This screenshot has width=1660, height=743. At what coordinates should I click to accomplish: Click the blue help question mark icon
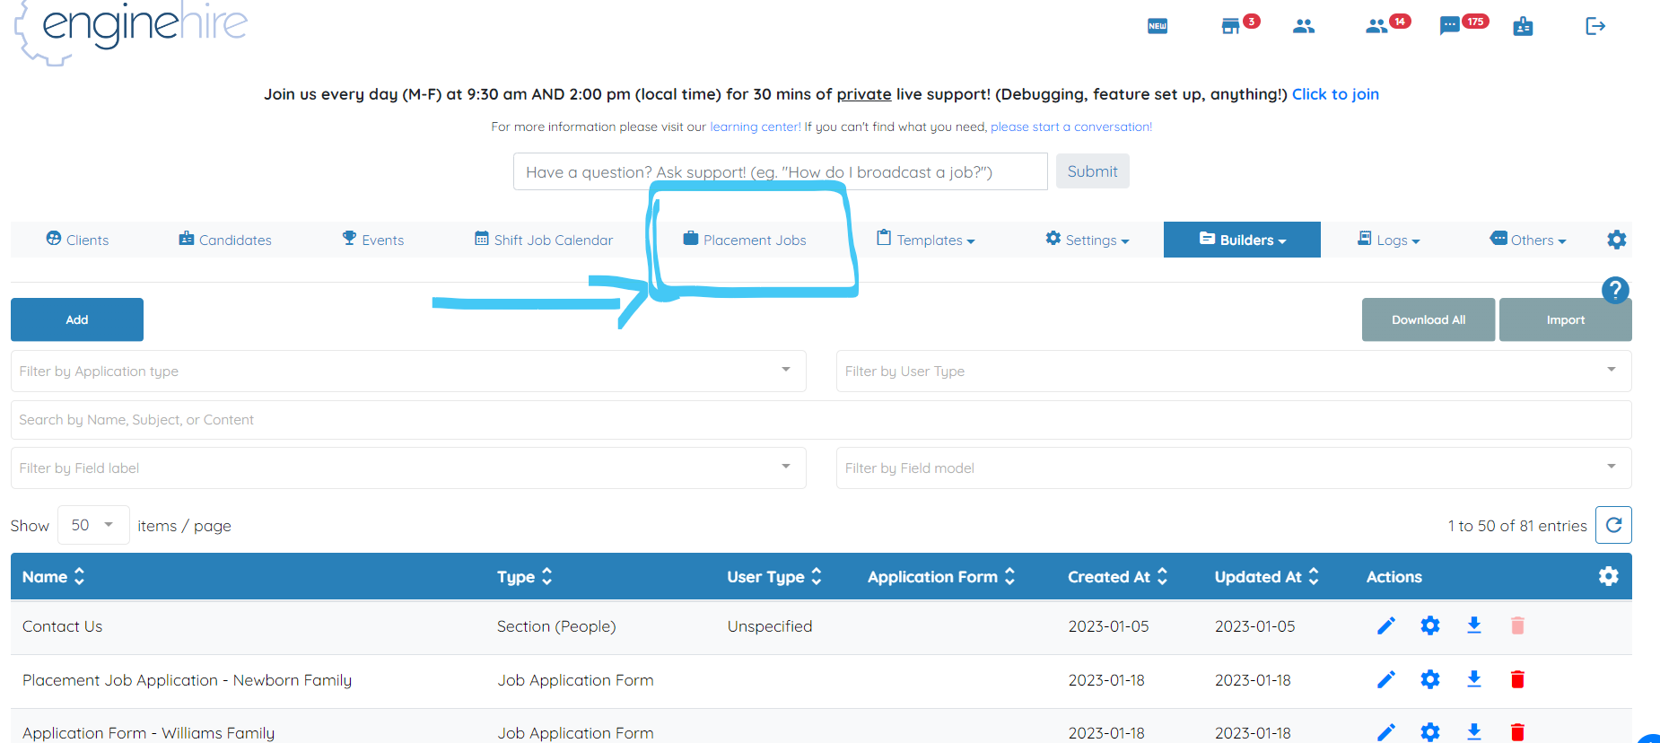[x=1615, y=290]
